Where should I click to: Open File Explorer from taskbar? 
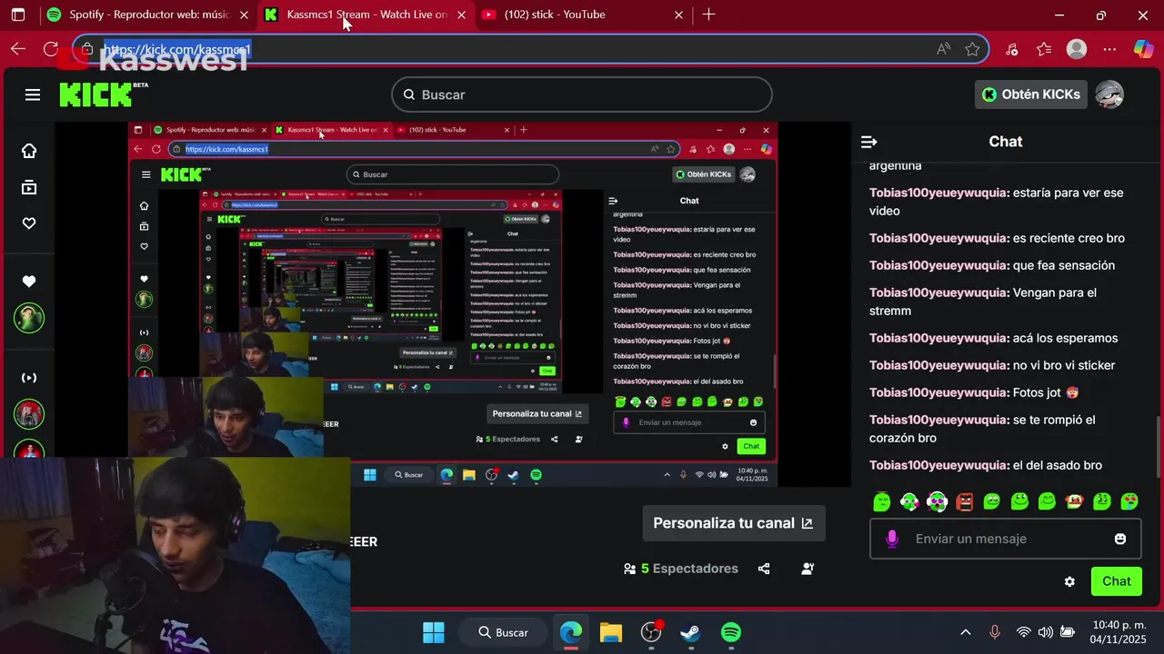[x=611, y=632]
